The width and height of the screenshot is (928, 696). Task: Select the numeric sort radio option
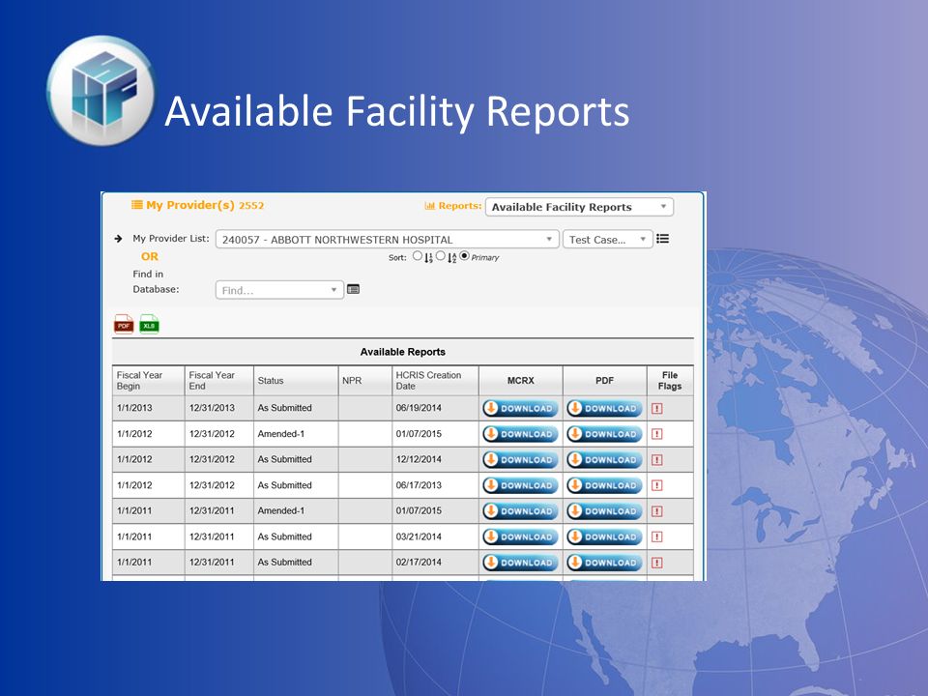click(418, 256)
